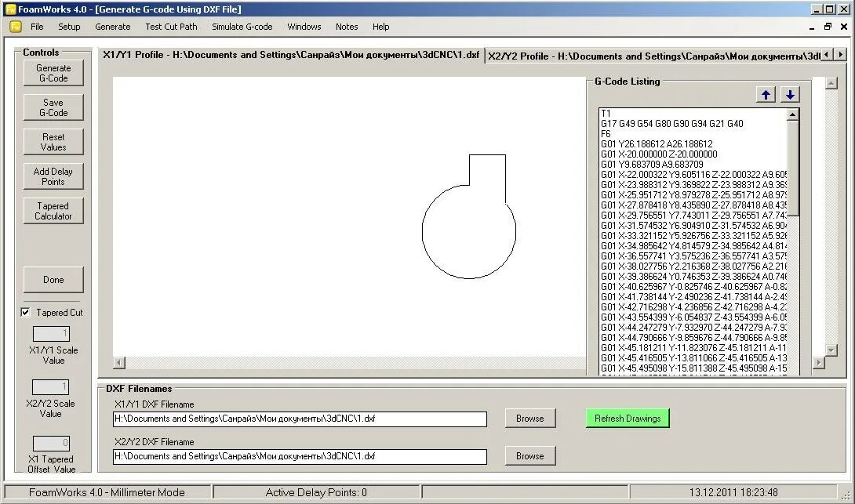The height and width of the screenshot is (504, 855).
Task: Select line G01 Y26.188612 A26.188612
Action: tap(657, 144)
